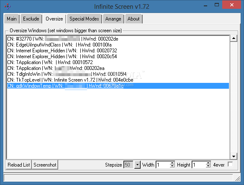This screenshot has height=185, width=244.
Task: Minimize the Infinite Screen window
Action: point(205,5)
